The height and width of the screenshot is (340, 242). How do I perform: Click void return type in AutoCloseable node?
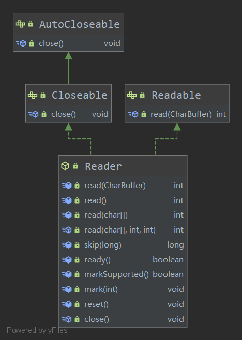coord(112,43)
